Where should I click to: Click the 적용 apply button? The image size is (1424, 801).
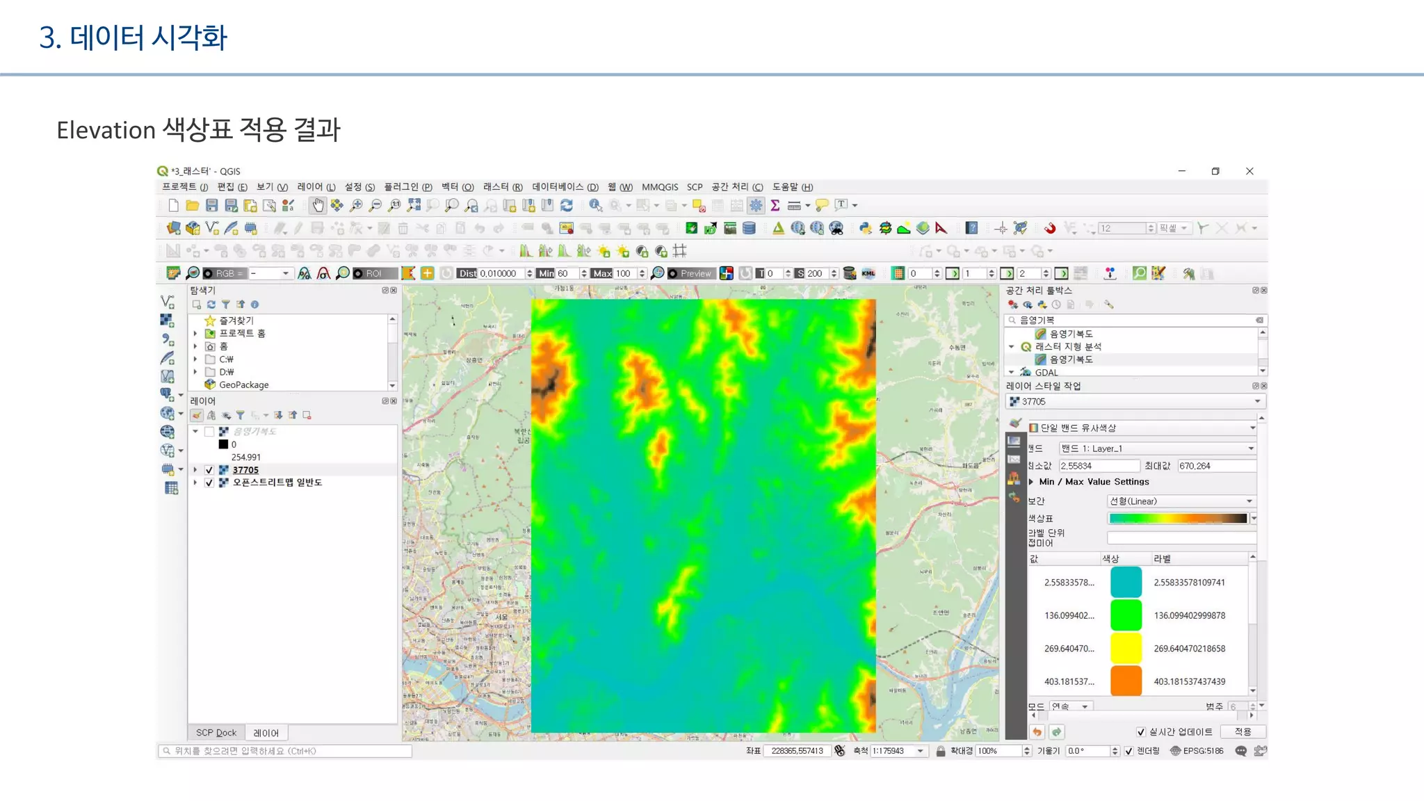click(x=1243, y=732)
